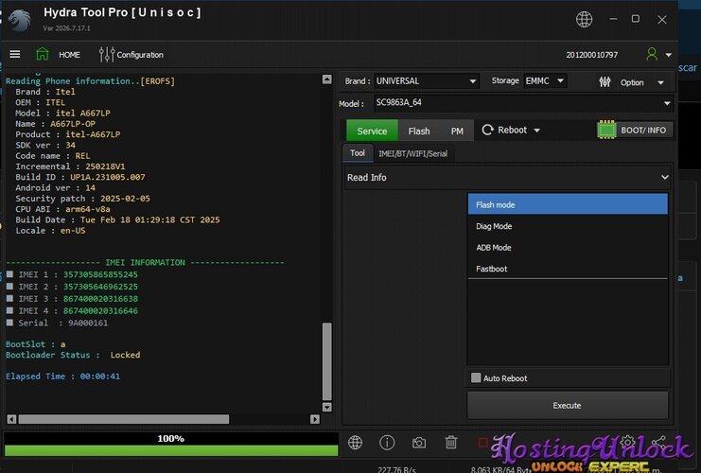
Task: Click the Configuration label
Action: [140, 55]
